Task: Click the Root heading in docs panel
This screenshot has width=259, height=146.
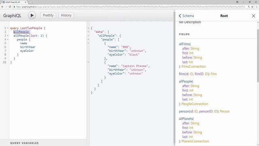Action: (x=224, y=16)
